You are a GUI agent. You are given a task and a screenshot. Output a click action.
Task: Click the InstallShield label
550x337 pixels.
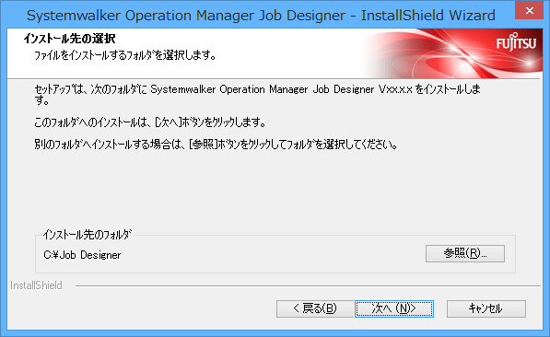click(36, 285)
